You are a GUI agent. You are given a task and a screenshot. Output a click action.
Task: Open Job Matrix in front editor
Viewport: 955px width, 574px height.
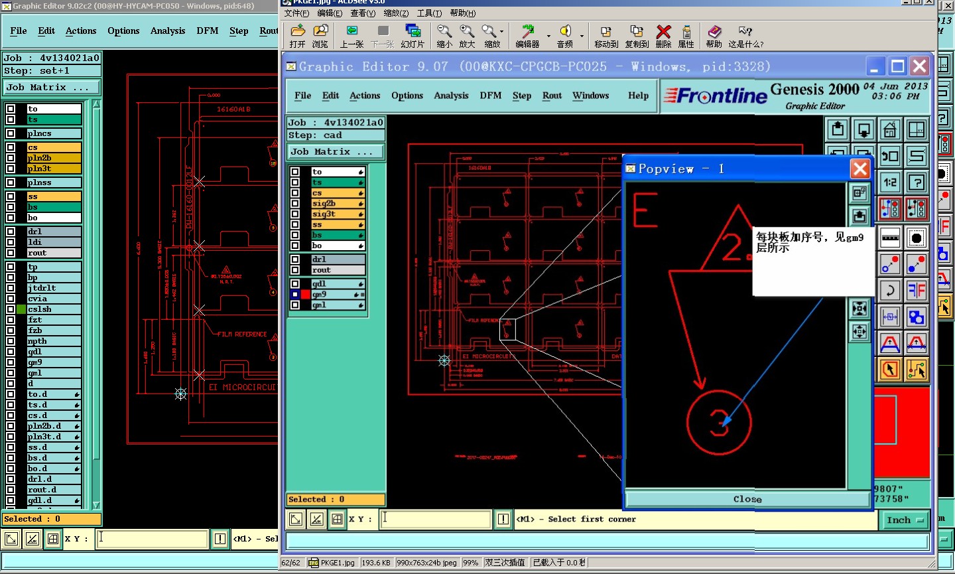pos(336,151)
